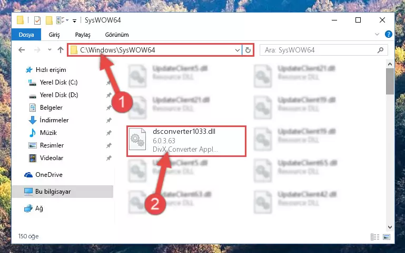
Task: Click the Forward navigation arrow
Action: [x=37, y=50]
